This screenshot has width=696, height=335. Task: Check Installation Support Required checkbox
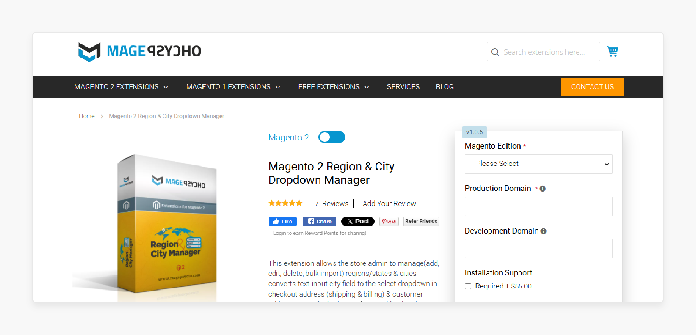click(x=468, y=286)
